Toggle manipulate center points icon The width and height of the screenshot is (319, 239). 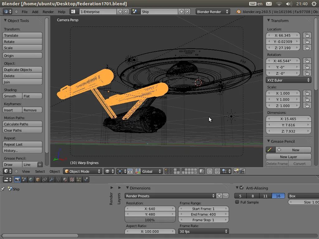pos(130,171)
